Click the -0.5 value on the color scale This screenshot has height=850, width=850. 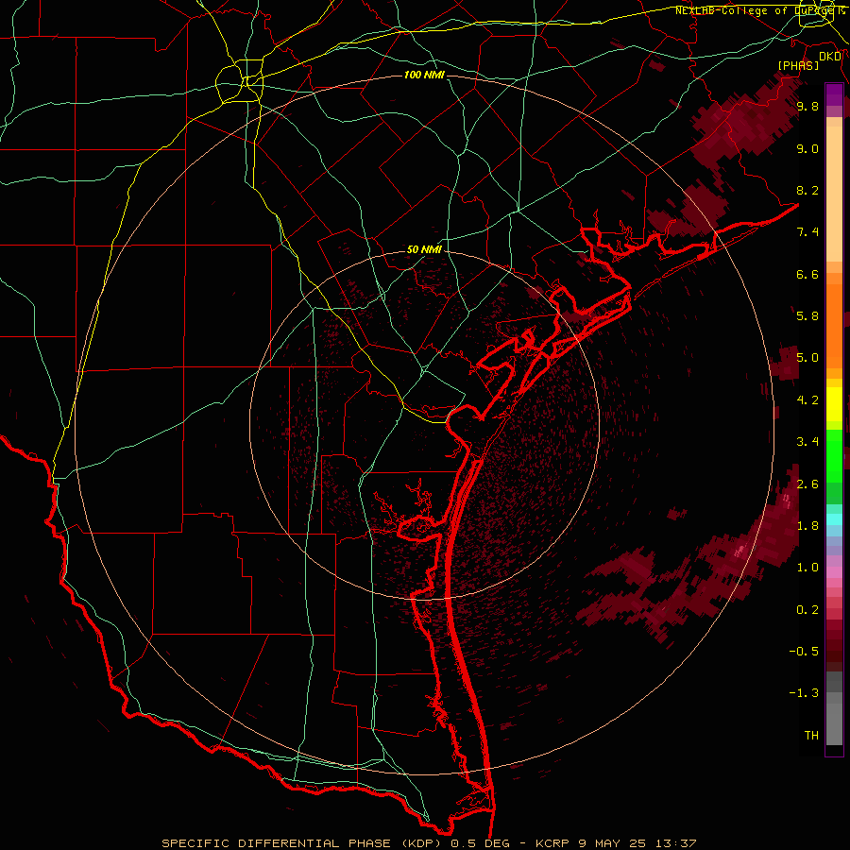[x=804, y=652]
